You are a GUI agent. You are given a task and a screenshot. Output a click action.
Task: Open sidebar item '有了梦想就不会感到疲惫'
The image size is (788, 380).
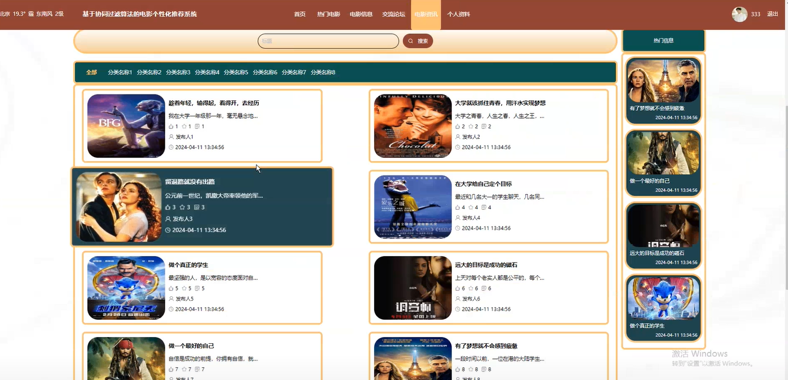pos(663,89)
